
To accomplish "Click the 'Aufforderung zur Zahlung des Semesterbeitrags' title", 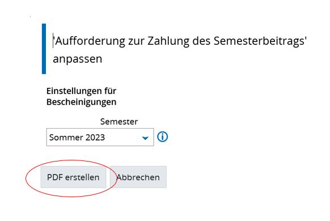I will [x=180, y=41].
